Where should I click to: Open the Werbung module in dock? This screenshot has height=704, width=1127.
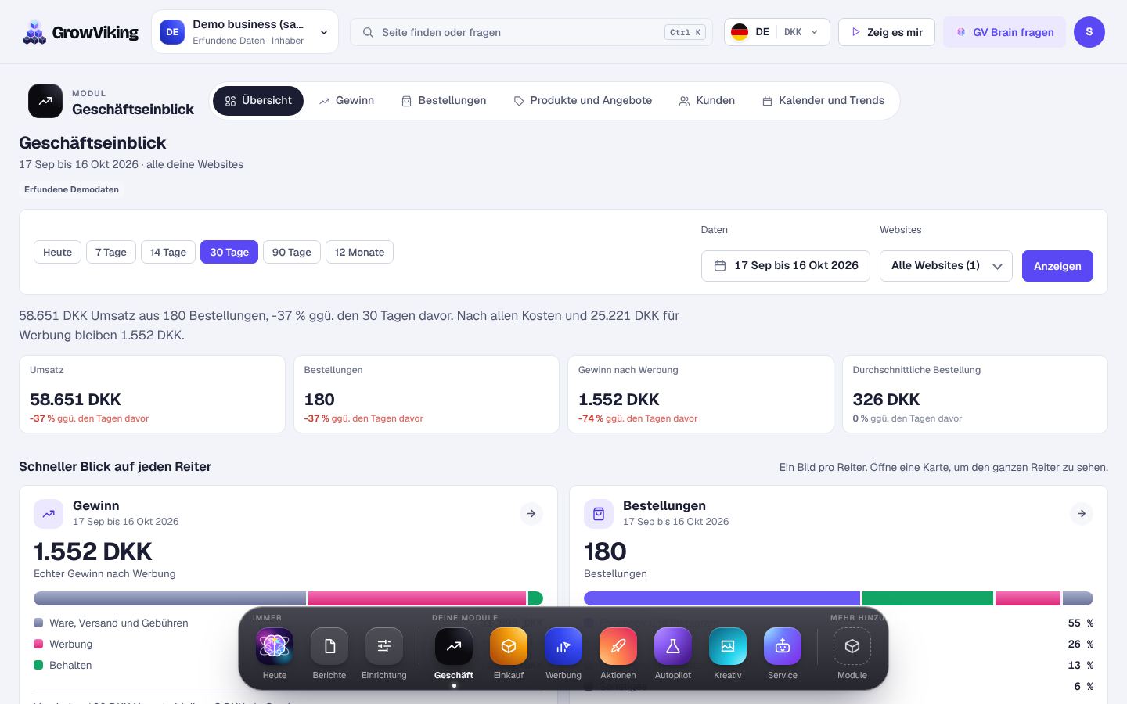pos(563,647)
